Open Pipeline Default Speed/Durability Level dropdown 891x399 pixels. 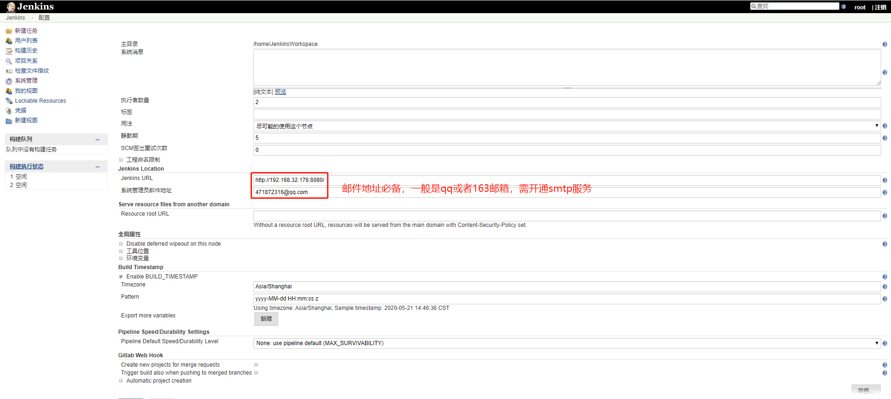click(567, 343)
